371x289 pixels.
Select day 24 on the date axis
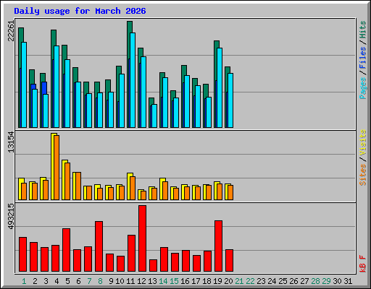272,281
